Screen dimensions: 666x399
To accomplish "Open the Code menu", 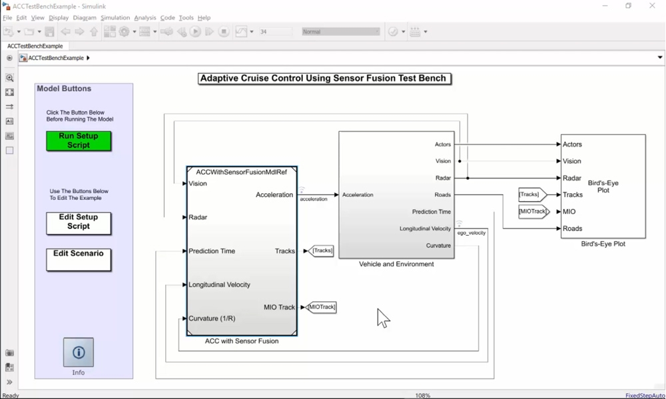I will click(167, 17).
